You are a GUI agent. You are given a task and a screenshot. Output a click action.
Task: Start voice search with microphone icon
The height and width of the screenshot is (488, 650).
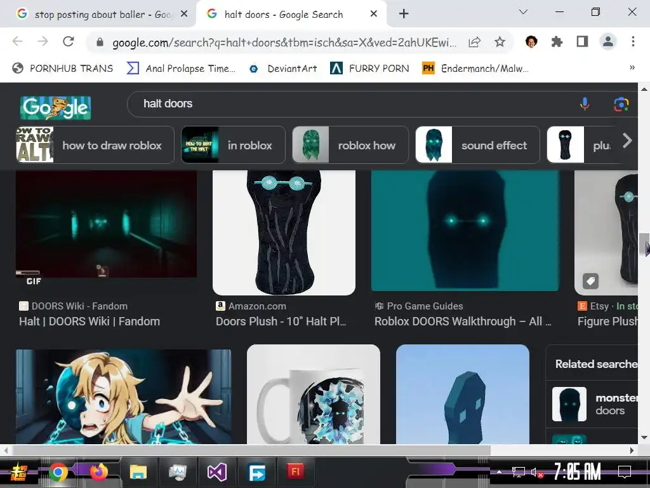pyautogui.click(x=585, y=104)
